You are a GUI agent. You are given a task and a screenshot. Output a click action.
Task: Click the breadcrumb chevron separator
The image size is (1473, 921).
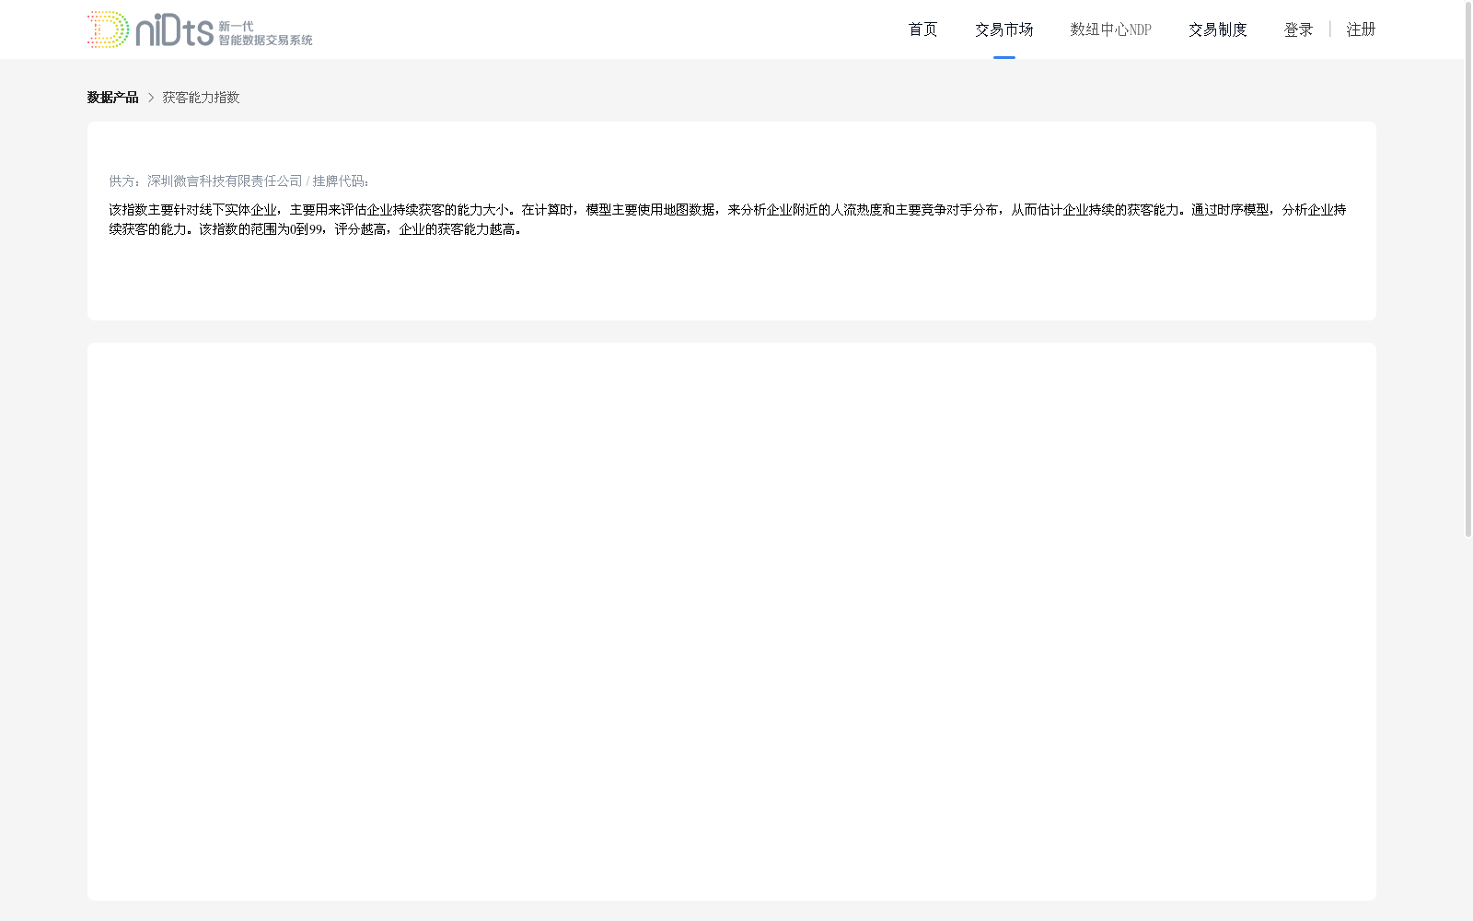[151, 98]
